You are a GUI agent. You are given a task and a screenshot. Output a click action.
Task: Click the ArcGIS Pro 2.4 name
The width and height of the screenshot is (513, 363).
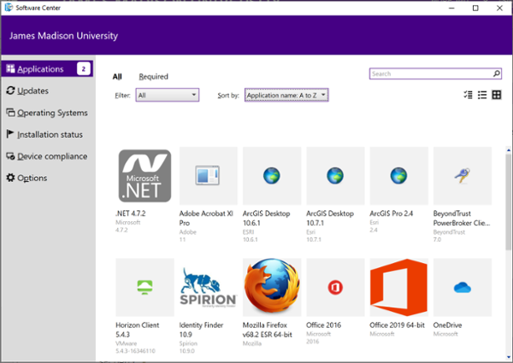392,214
